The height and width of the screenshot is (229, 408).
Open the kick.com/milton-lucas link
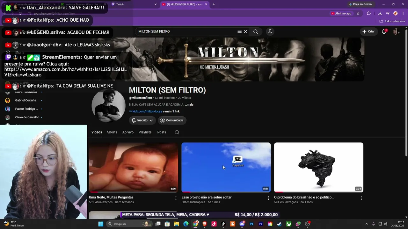(x=147, y=111)
